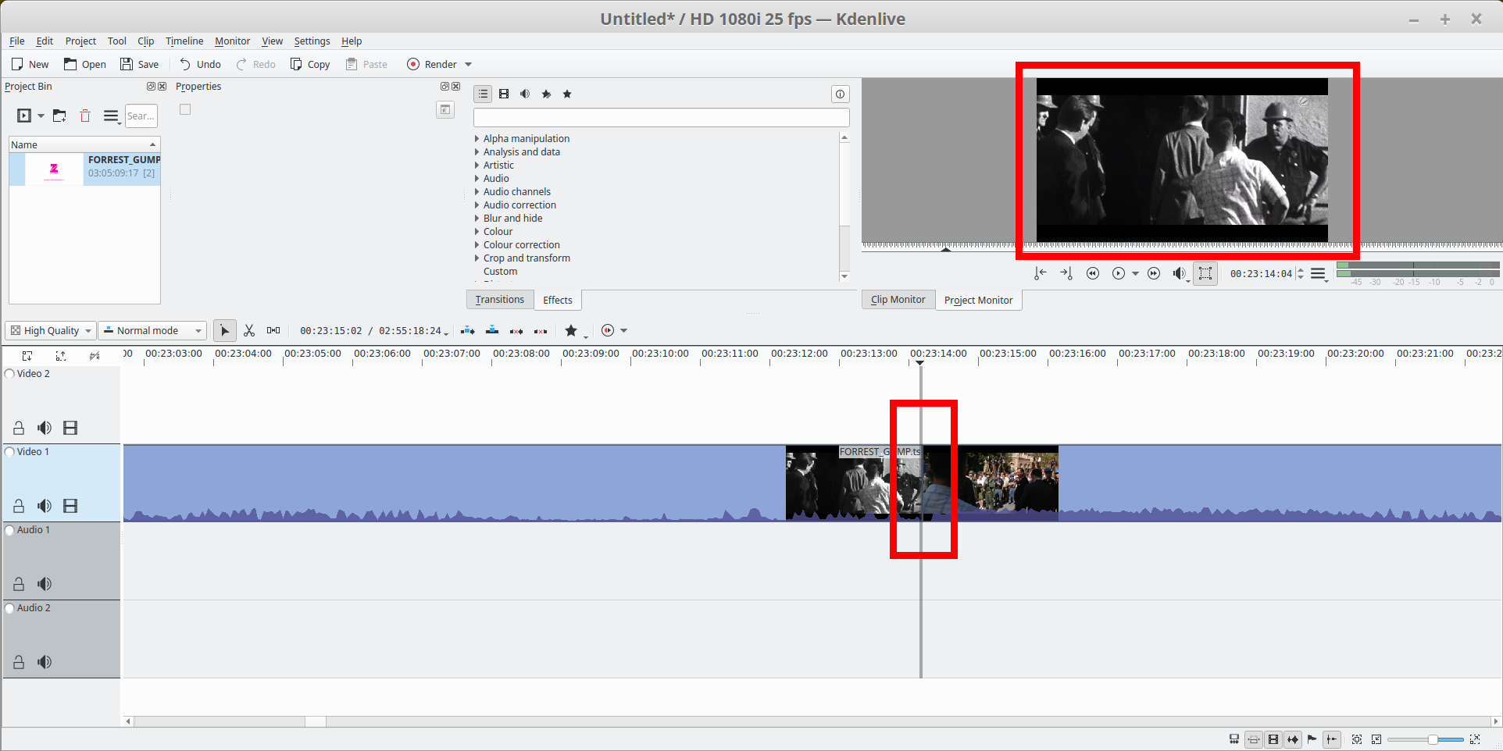
Task: Show main effects list view
Action: point(483,94)
